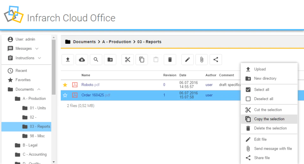Click the folder icon in the breadcrumb
Viewport: 304px width, 164px height.
click(x=68, y=42)
